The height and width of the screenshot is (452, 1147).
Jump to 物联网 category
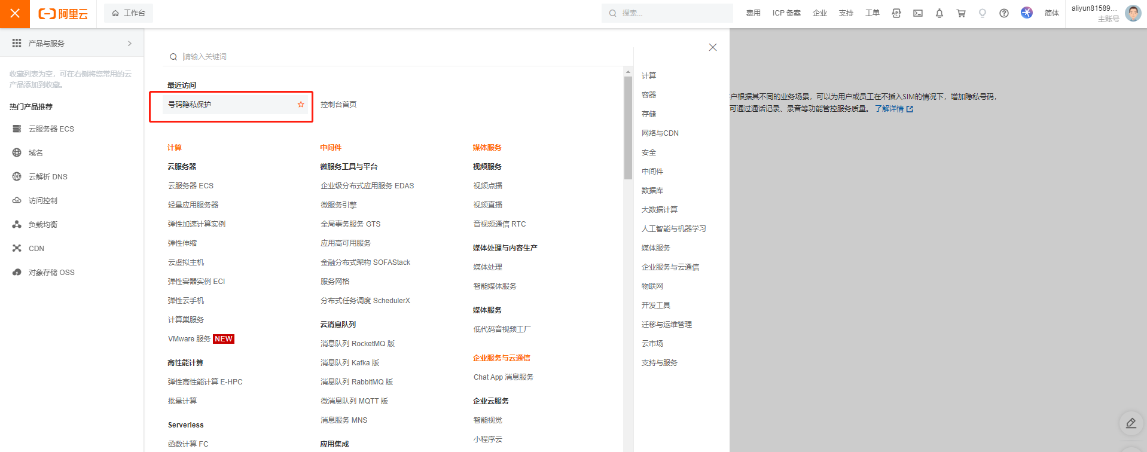tap(652, 286)
